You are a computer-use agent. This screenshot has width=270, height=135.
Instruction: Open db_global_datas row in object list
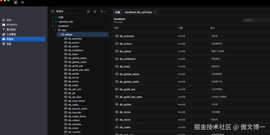click(192, 74)
